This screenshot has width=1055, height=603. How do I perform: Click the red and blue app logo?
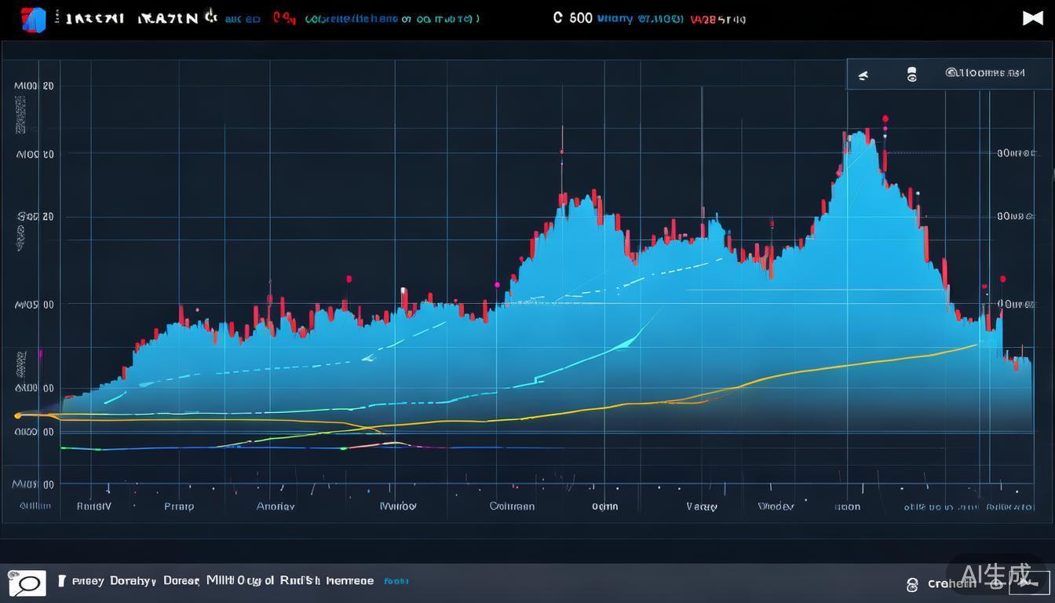(x=33, y=19)
